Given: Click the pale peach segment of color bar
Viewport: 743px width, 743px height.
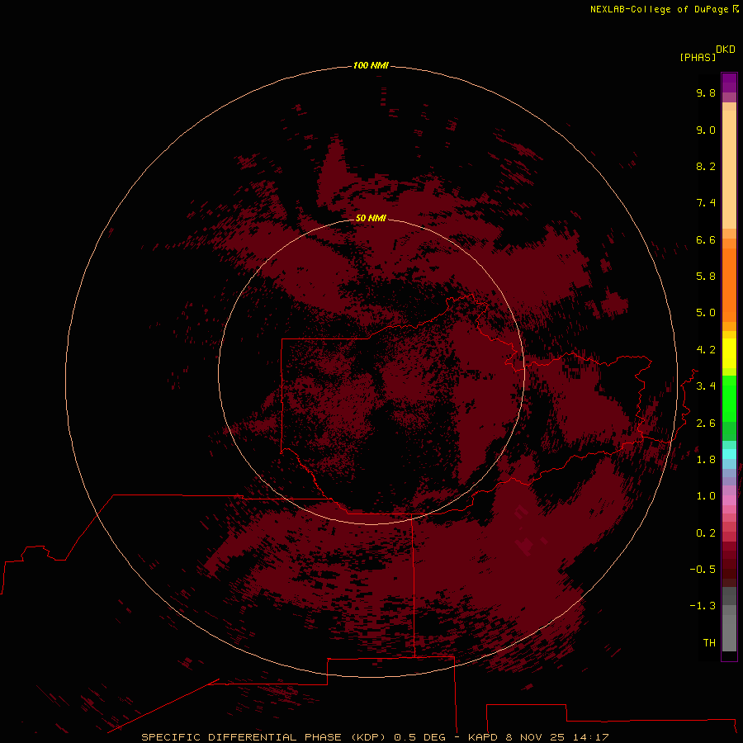Looking at the screenshot, I should click(729, 169).
